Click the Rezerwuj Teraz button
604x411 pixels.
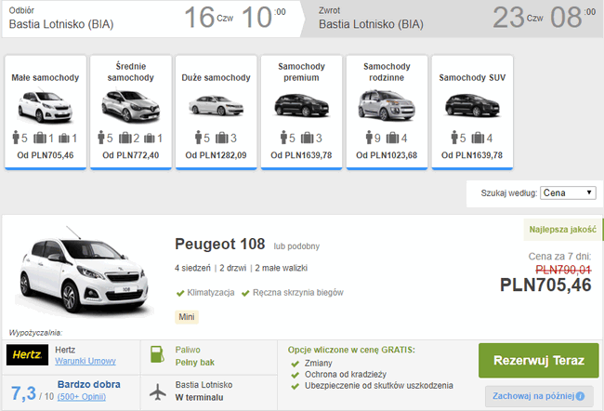(x=539, y=361)
